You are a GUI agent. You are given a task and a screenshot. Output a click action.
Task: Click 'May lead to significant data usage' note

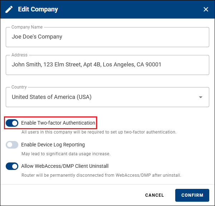coord(66,154)
